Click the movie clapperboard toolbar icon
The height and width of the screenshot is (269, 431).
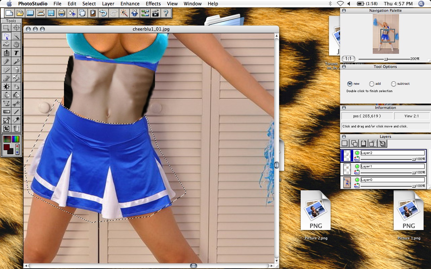[155, 13]
